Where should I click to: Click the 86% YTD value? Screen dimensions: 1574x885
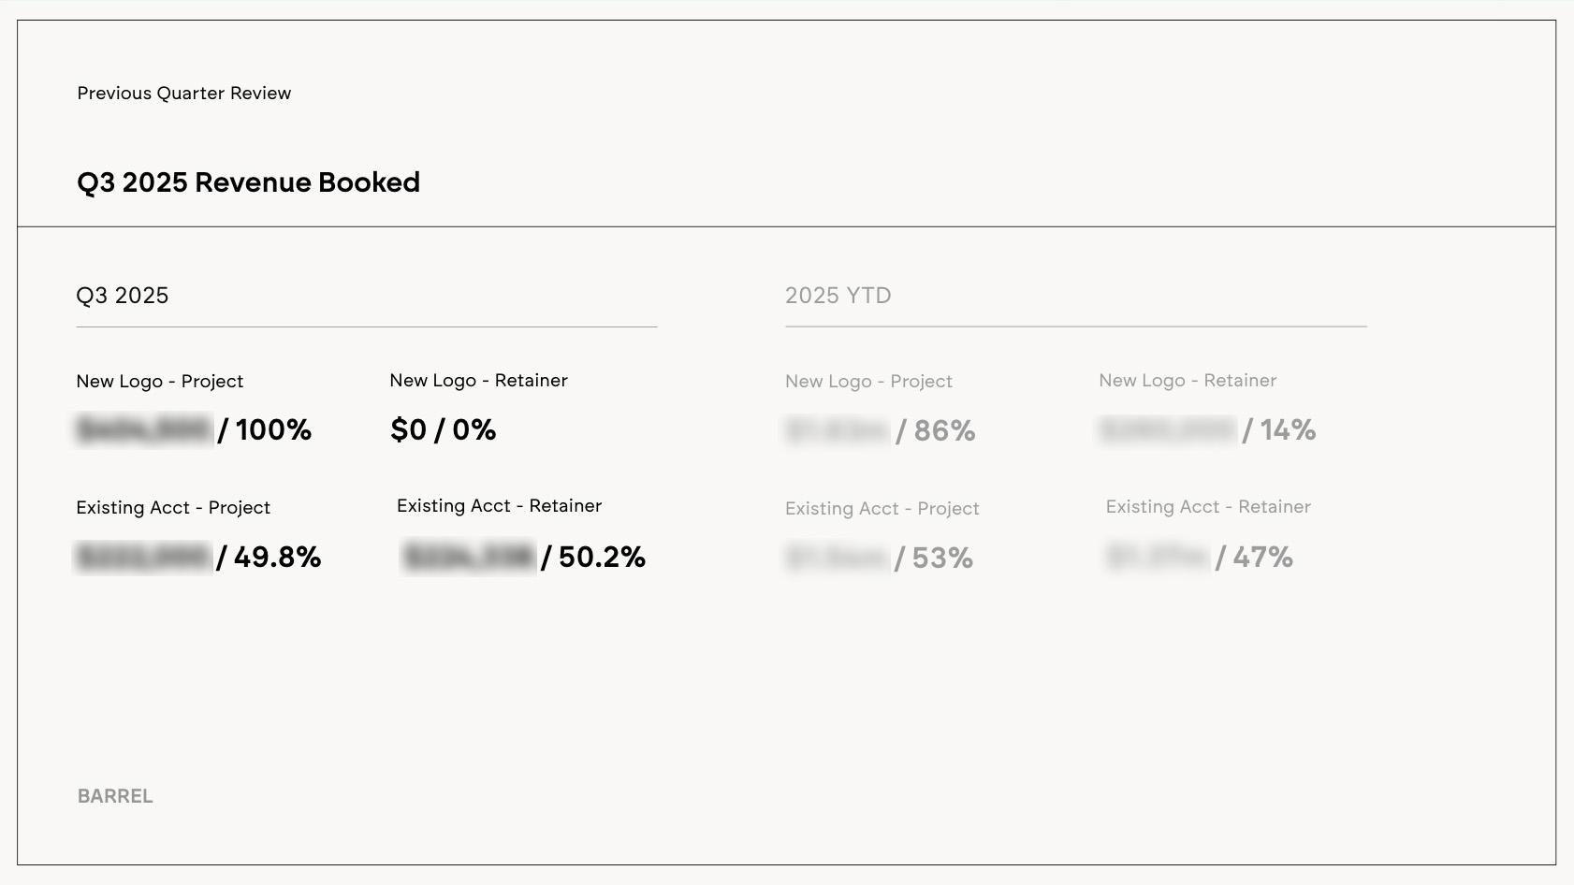(944, 431)
